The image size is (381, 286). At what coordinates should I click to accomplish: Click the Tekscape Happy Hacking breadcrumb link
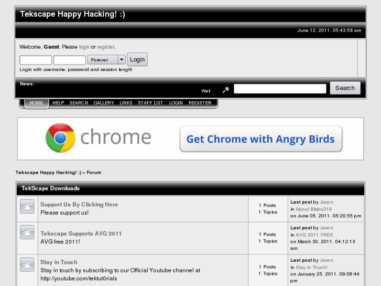48,173
